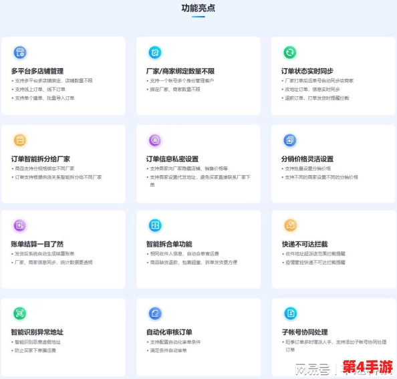
Task: Select the 自动化审核订单 title
Action: tap(169, 332)
